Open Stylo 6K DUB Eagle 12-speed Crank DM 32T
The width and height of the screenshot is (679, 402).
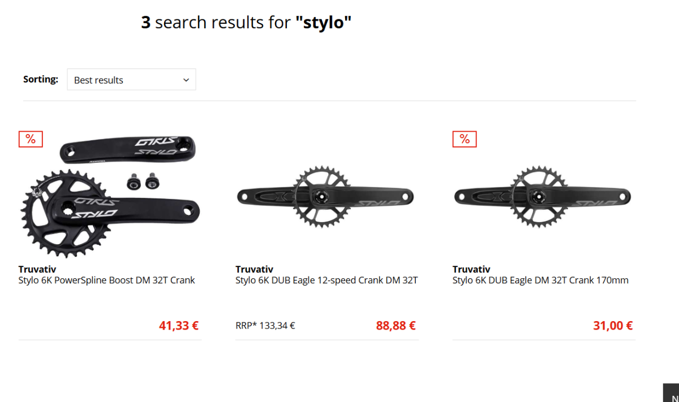pyautogui.click(x=326, y=280)
